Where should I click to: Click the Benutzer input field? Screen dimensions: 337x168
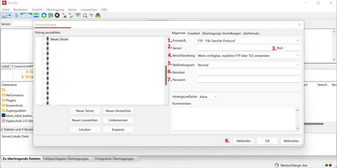click(248, 72)
